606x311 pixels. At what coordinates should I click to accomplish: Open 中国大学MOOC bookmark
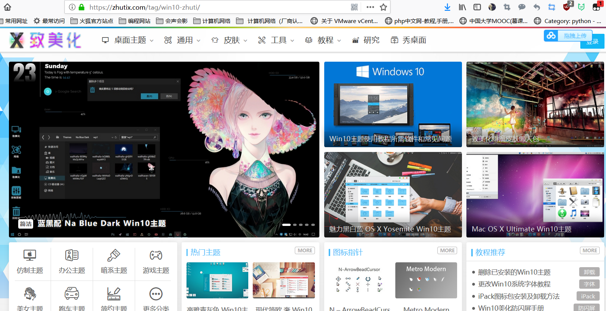[494, 21]
